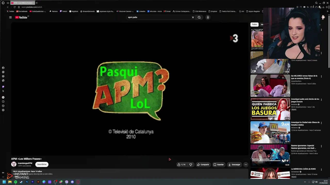Open the SocialBlade bookmark
Viewport: 330px width, 185px height.
point(22,11)
